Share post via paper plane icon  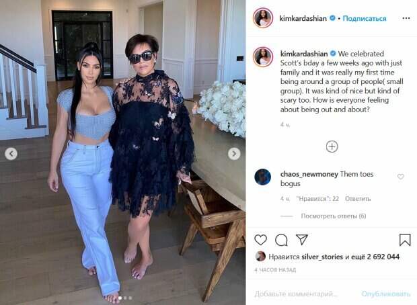pos(302,240)
